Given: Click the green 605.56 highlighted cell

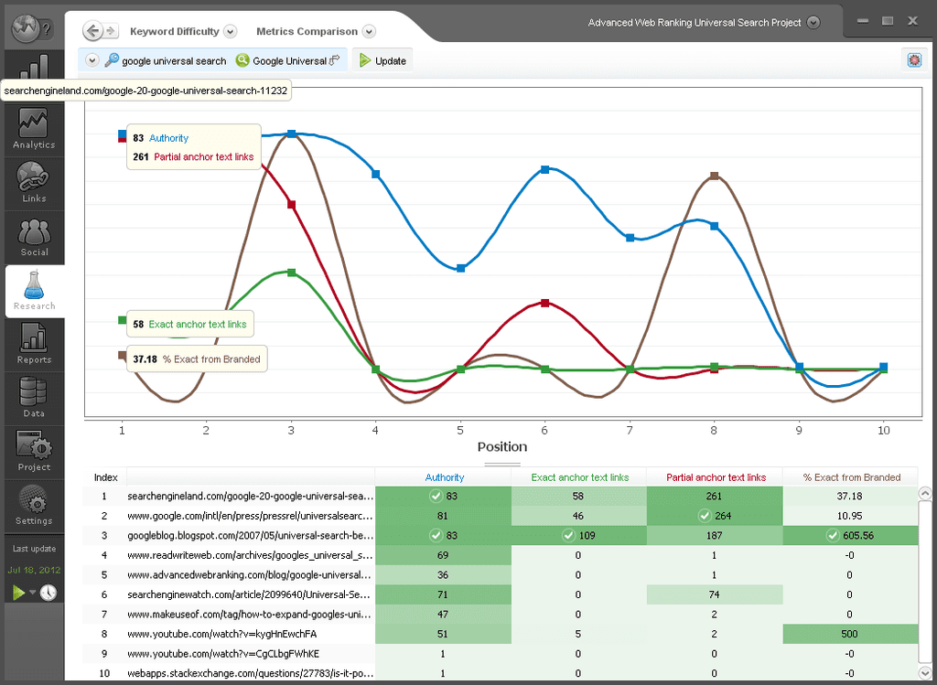Looking at the screenshot, I should tap(850, 535).
